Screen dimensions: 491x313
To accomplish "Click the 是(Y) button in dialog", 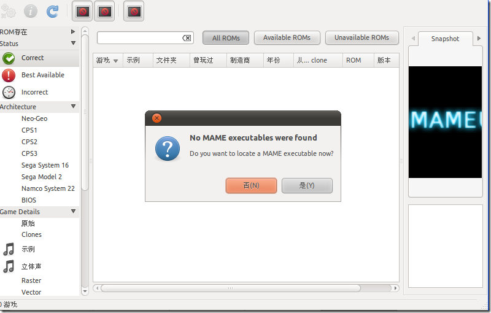I will [307, 185].
